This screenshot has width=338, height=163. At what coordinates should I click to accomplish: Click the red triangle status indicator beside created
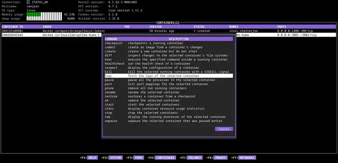click(195, 31)
